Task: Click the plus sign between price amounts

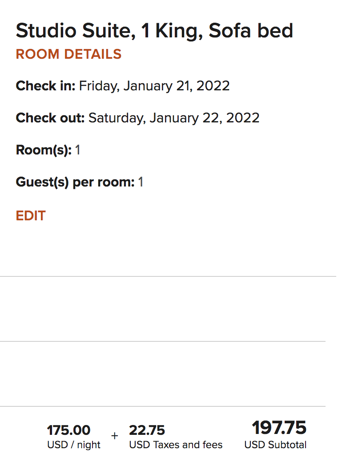Action: click(x=115, y=436)
